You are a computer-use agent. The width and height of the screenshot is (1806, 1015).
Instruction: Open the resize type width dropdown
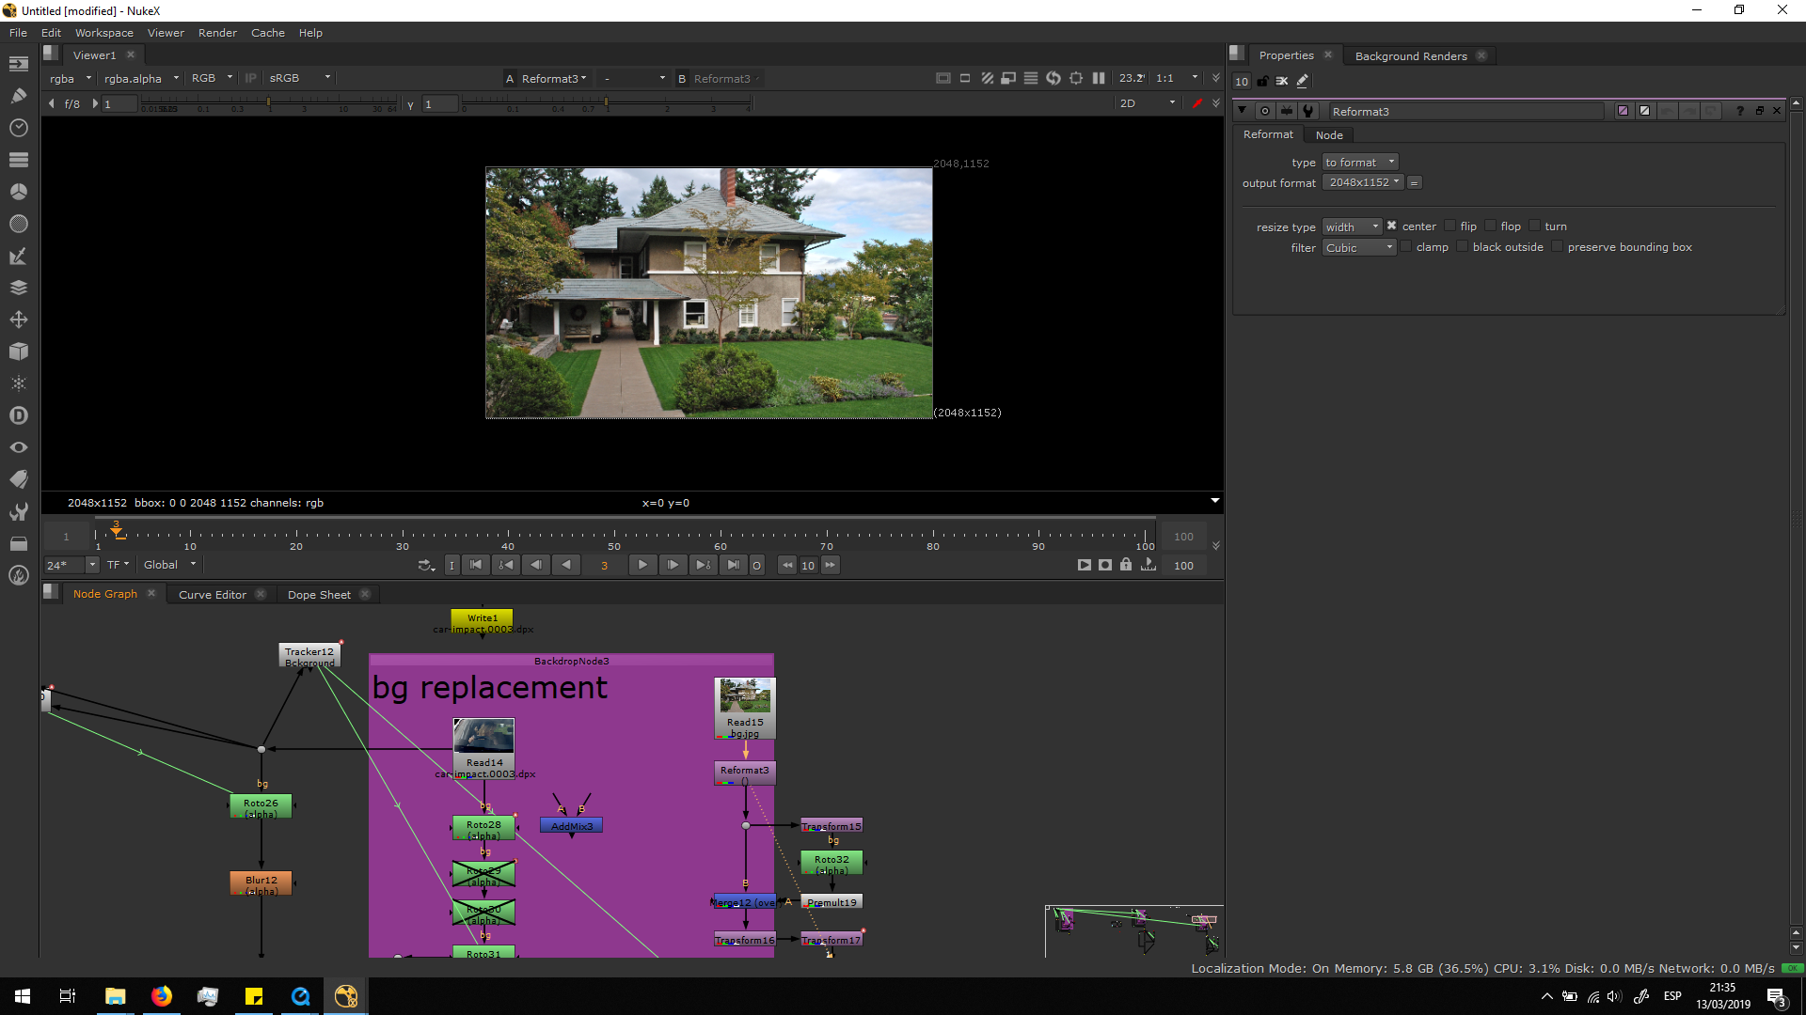[1352, 227]
